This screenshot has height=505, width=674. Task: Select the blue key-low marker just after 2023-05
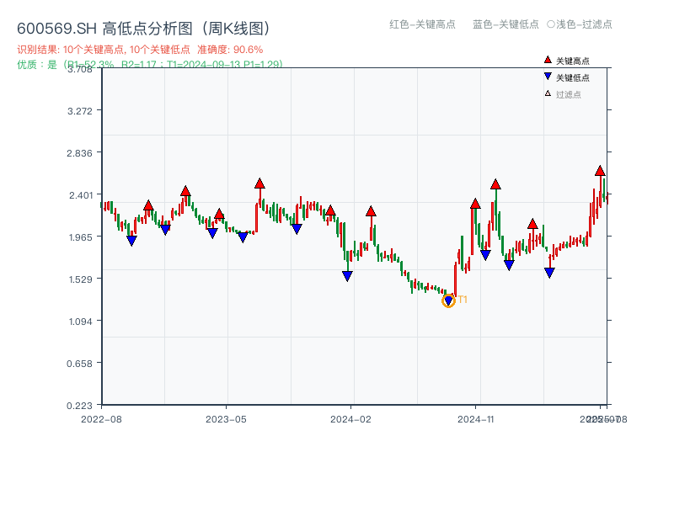coord(243,237)
